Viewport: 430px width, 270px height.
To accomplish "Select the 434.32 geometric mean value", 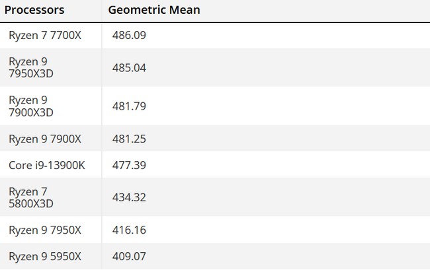I will point(129,197).
